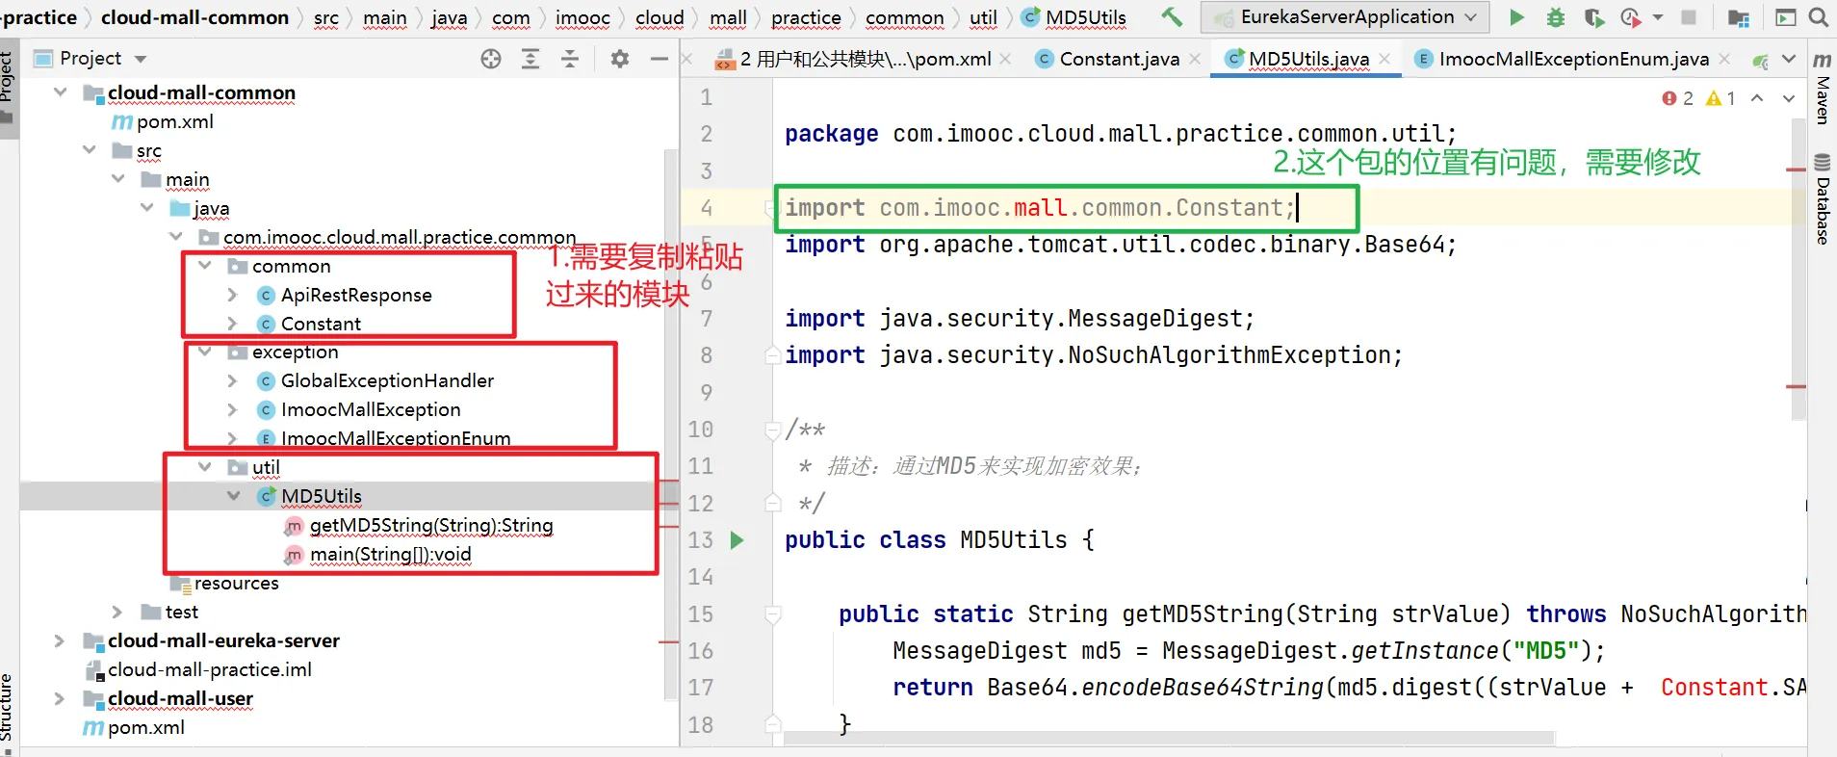The height and width of the screenshot is (757, 1837).
Task: Select main(String[]):void method in tree
Action: (x=390, y=554)
